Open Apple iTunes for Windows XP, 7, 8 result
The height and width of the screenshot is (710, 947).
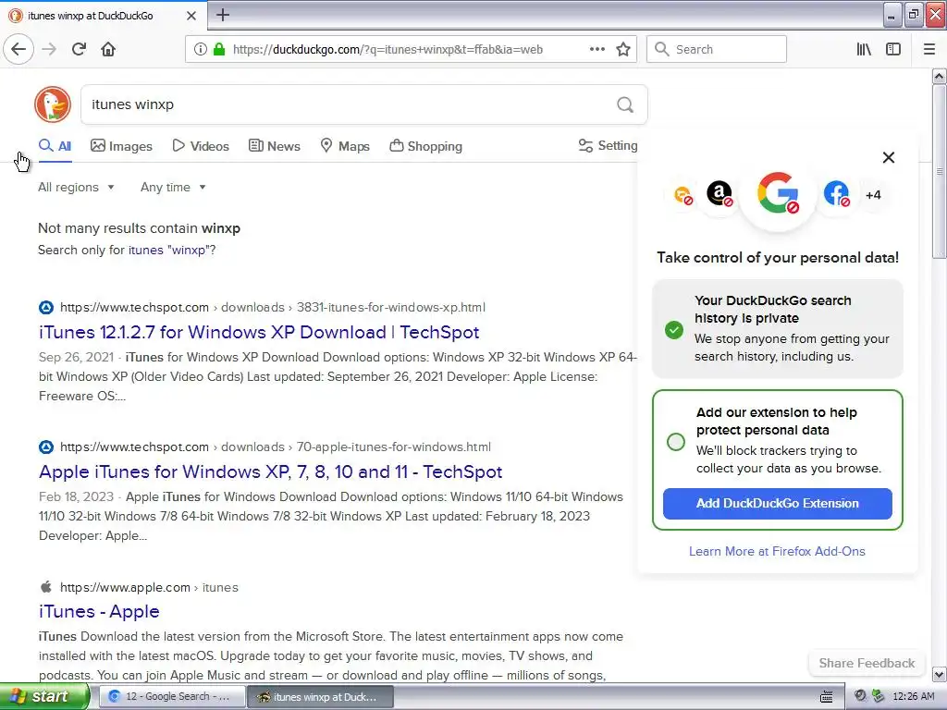[x=270, y=471]
